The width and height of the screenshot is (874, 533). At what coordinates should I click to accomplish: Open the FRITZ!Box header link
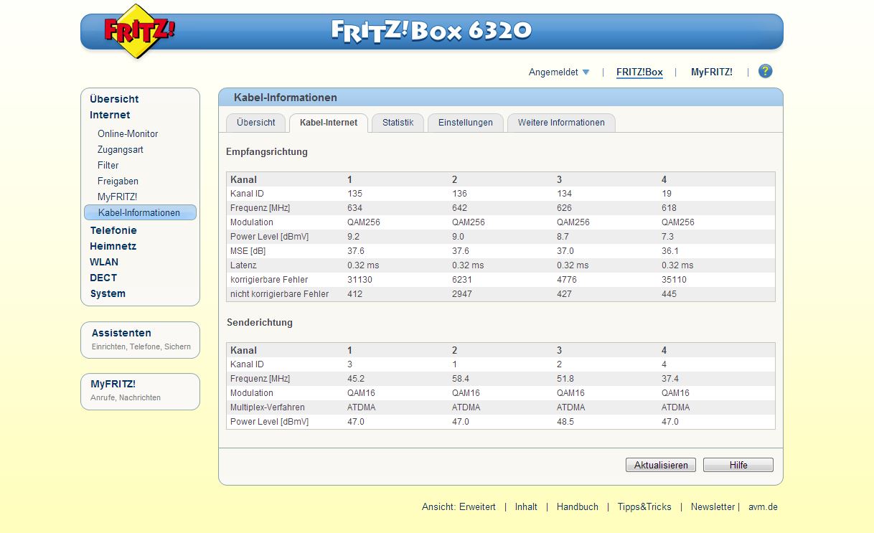[639, 72]
